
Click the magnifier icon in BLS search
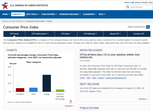point(128,7)
